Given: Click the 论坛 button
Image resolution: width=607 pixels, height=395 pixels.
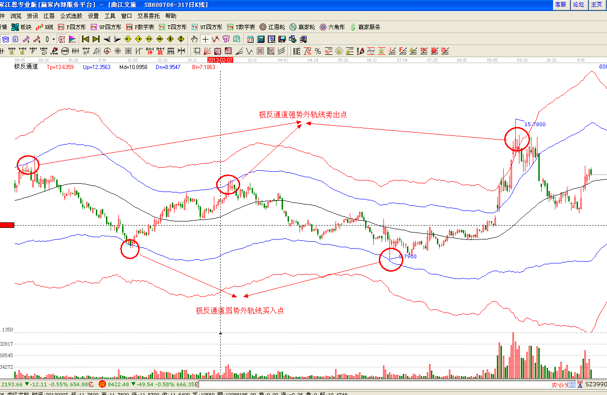Looking at the screenshot, I should click(x=578, y=5).
